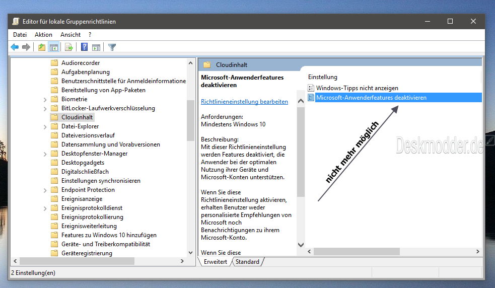Click the Digitalschließfach folder icon
495x288 pixels.
[x=54, y=172]
